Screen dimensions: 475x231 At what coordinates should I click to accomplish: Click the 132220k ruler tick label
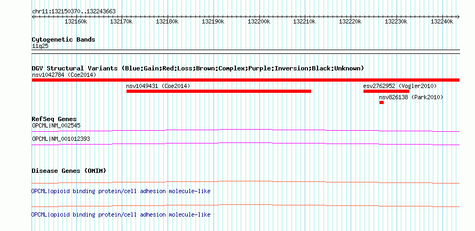coord(351,21)
